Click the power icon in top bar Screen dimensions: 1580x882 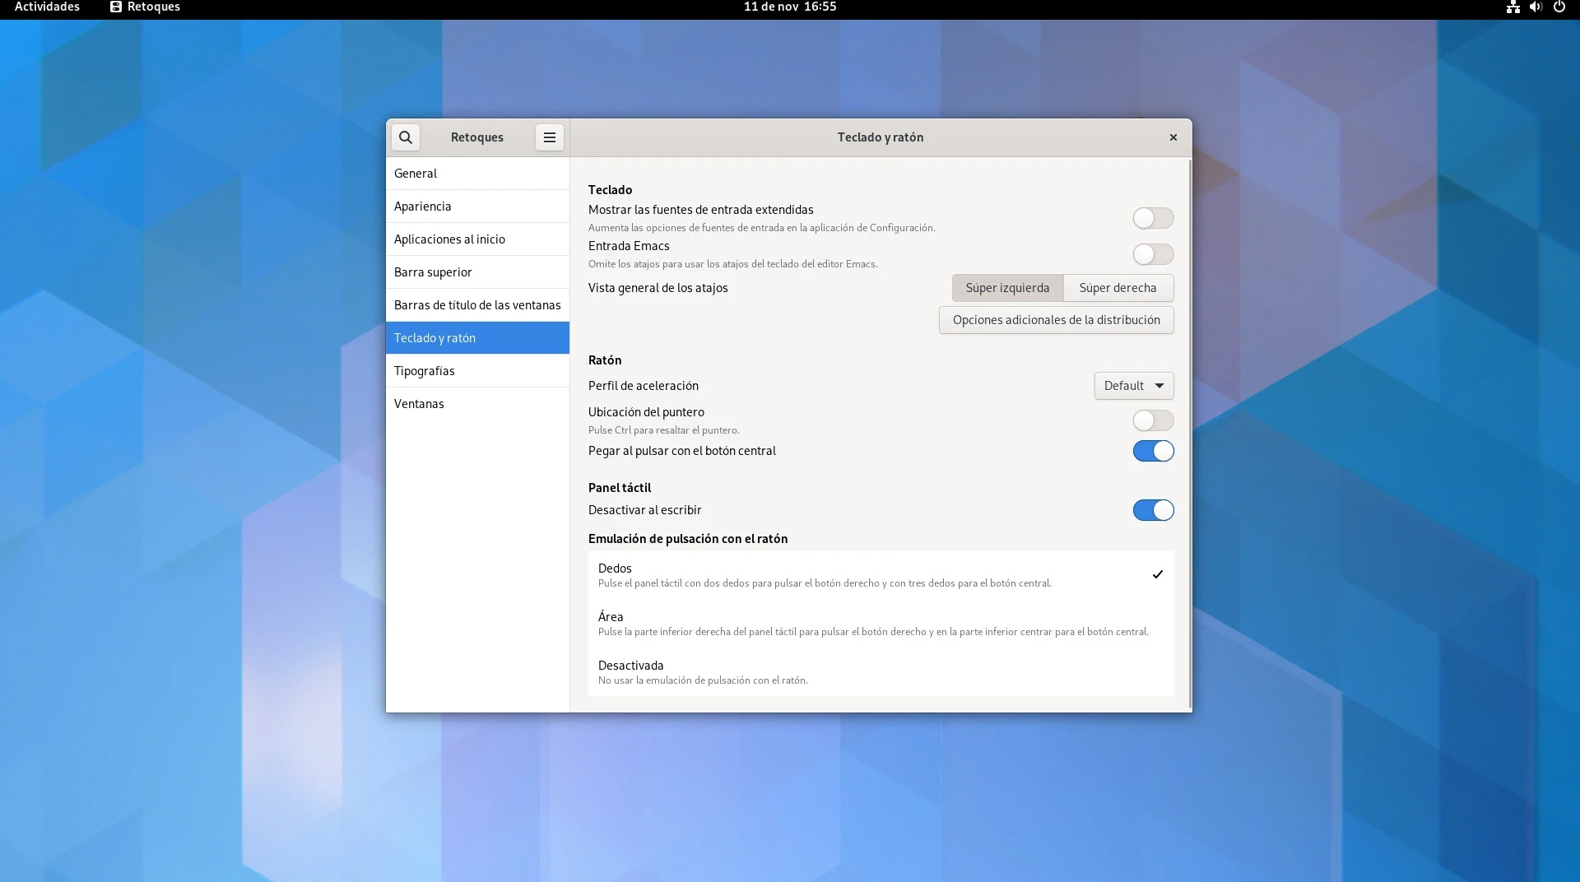(1559, 7)
